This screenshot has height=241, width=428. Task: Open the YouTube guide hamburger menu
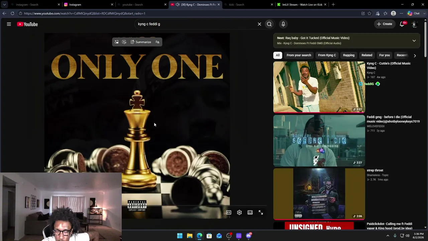pos(9,24)
